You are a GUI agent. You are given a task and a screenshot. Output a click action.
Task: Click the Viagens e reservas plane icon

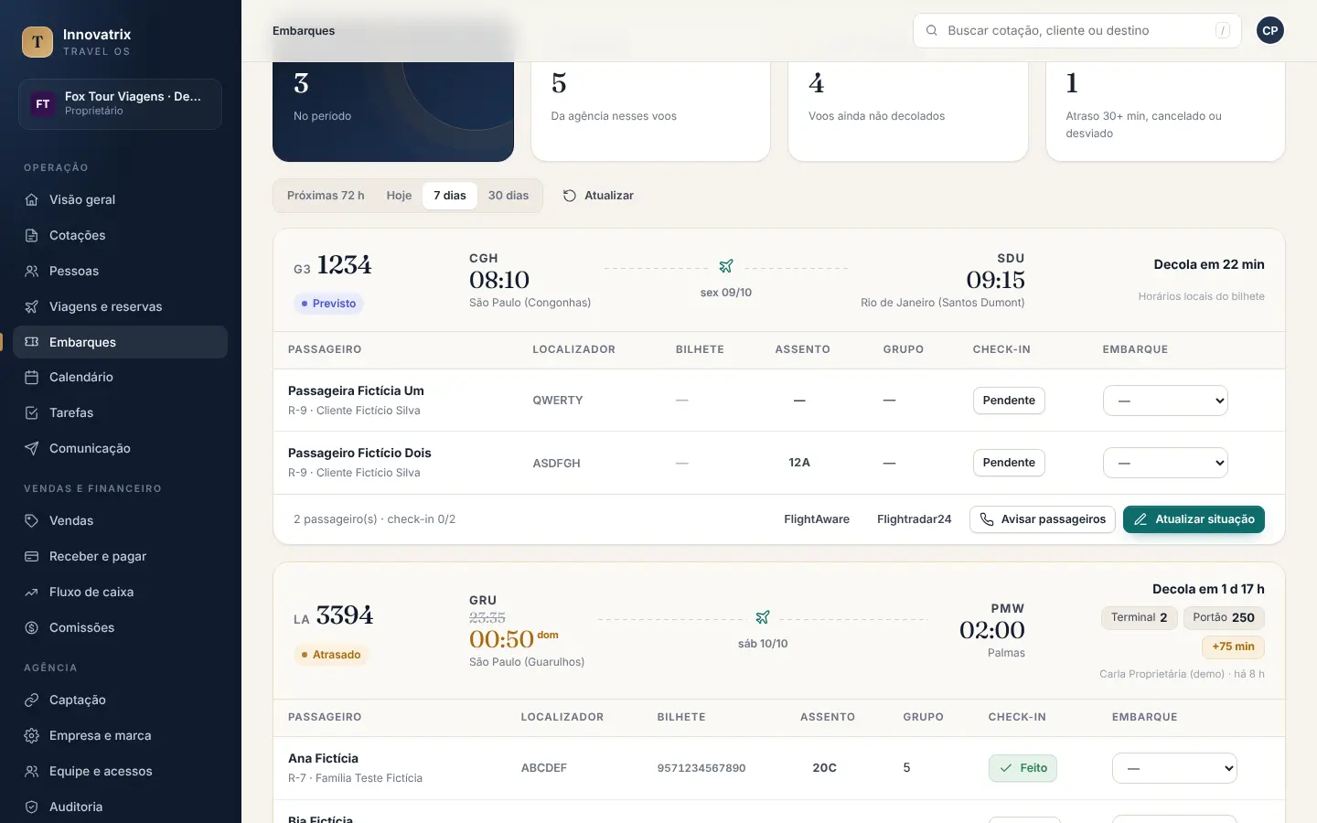click(32, 306)
